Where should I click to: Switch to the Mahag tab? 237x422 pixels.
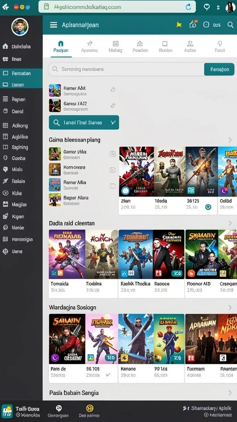pos(115,47)
